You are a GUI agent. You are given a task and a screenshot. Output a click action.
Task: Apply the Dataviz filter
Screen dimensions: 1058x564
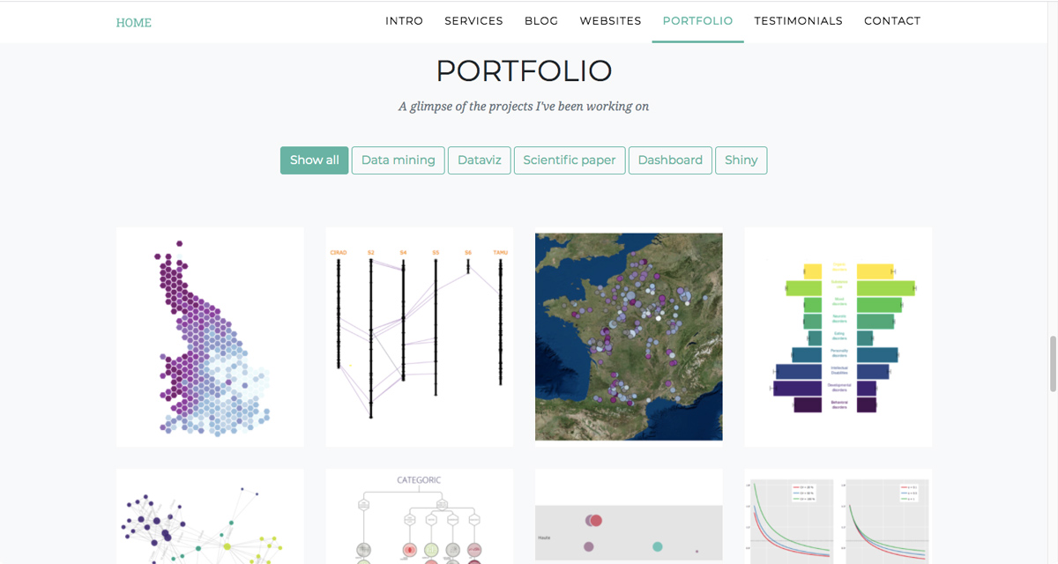coord(479,160)
